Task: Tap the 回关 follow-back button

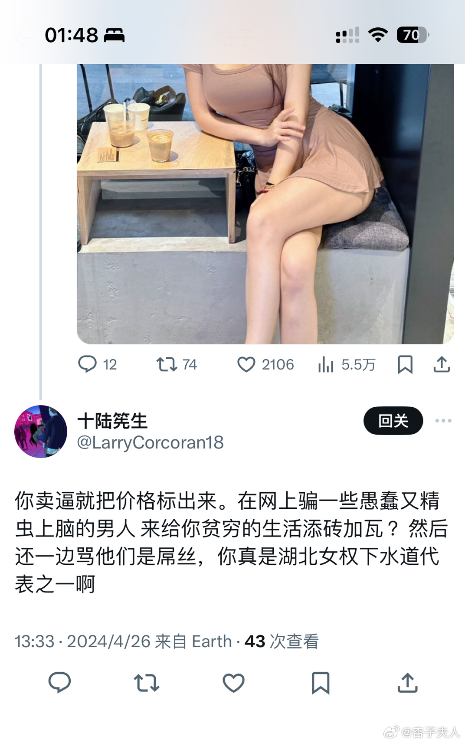Action: [x=393, y=421]
